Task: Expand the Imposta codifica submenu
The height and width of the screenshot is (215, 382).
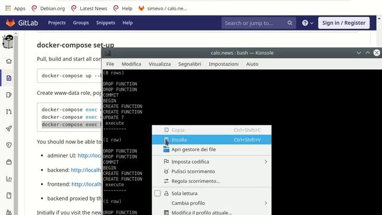Action: (212, 162)
